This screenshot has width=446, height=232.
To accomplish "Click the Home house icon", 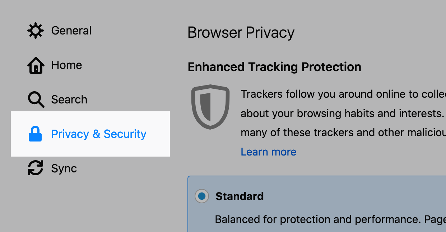I will click(x=36, y=65).
